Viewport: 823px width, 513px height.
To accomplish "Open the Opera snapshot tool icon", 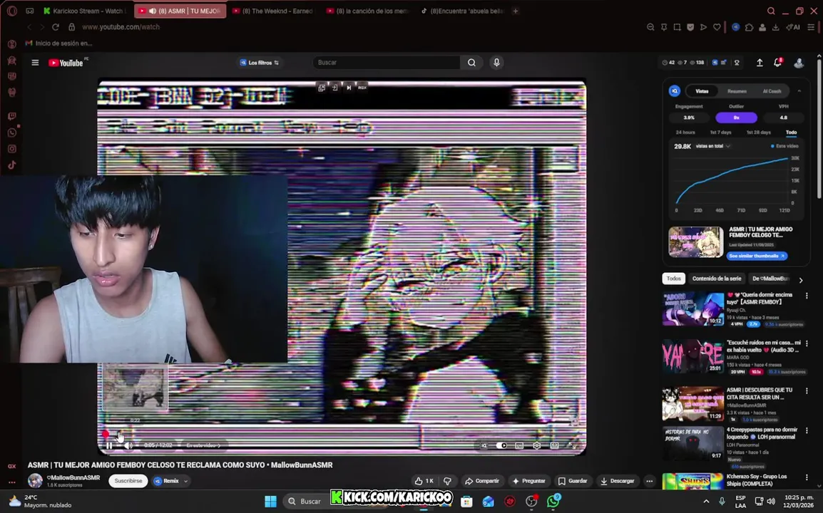I will (x=677, y=27).
